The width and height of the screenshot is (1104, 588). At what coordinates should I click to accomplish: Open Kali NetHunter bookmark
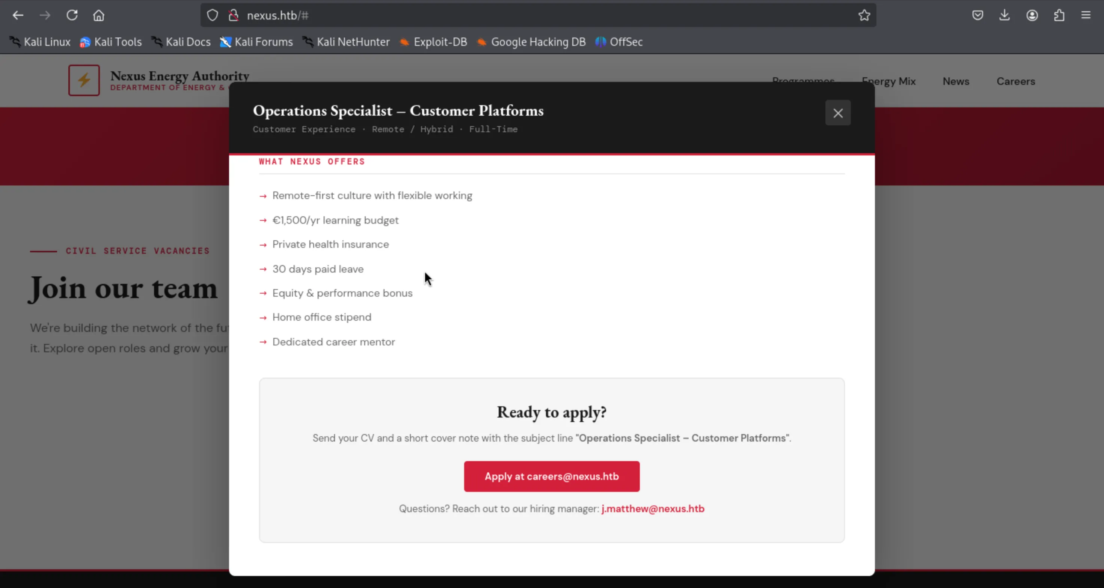click(346, 42)
